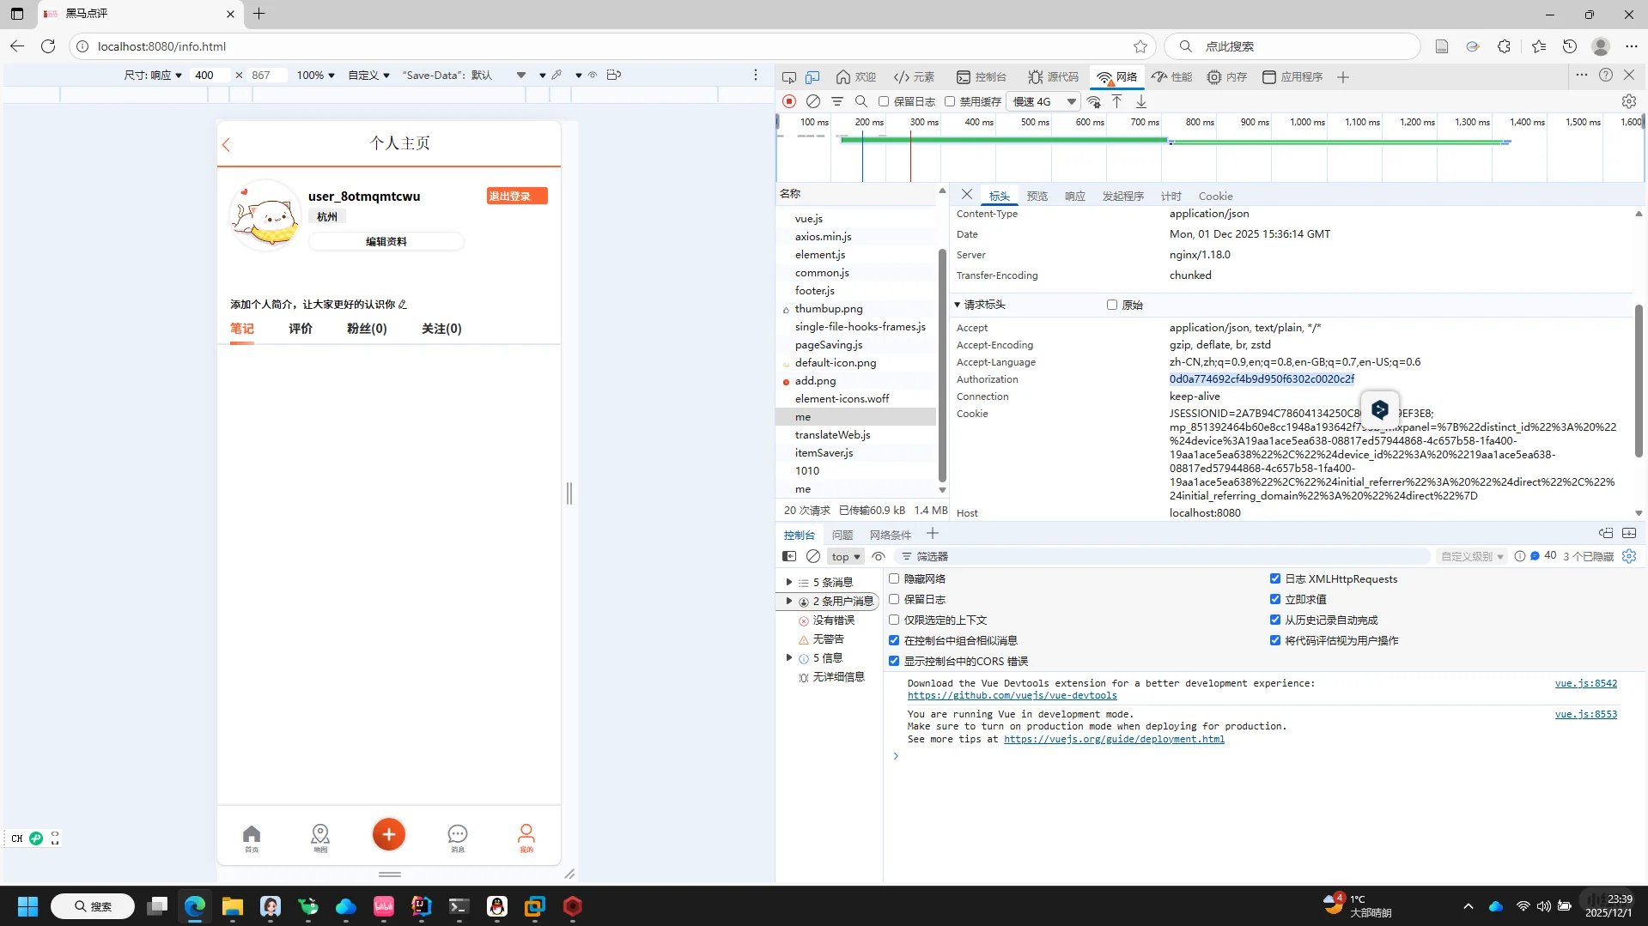Close the request details pane
Screen dimensions: 1648x926
click(967, 195)
